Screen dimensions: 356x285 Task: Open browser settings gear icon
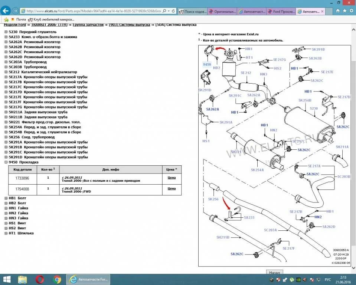tap(352, 11)
